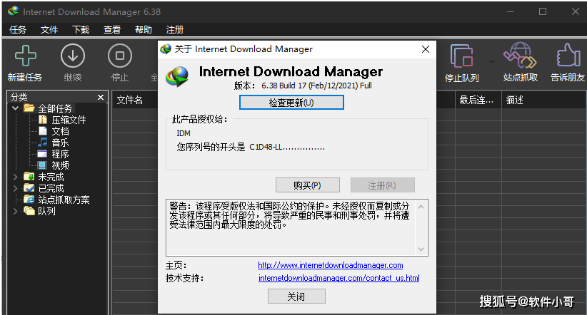This screenshot has width=587, height=315.
Task: Open the 任务 menu
Action: pyautogui.click(x=18, y=29)
